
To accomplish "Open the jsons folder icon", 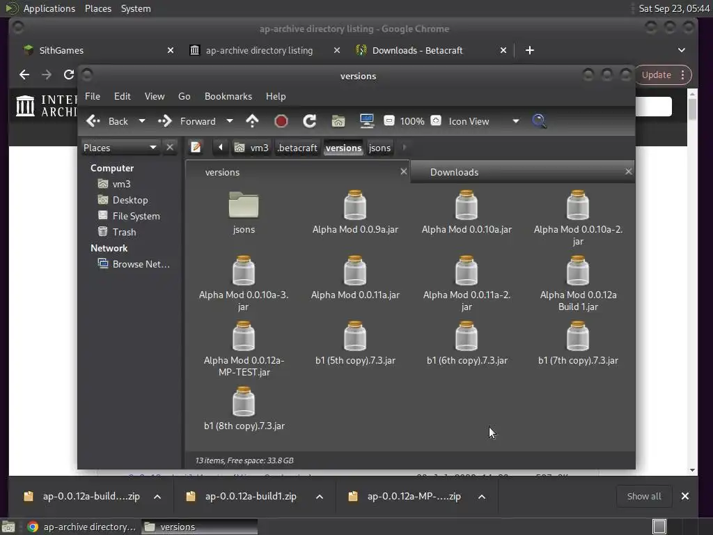I will 244,205.
